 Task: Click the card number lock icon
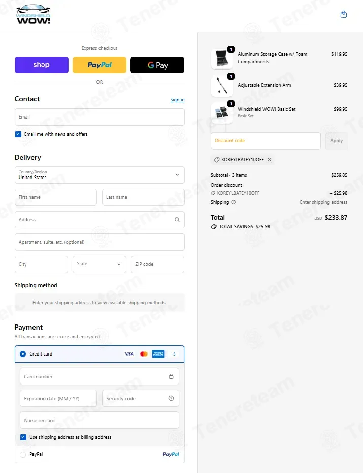171,377
